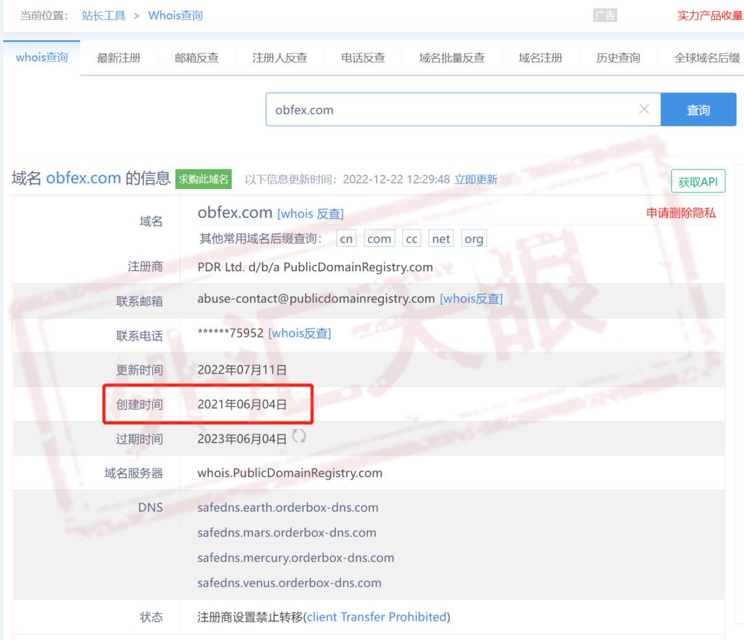This screenshot has height=640, width=744.
Task: Click the refresh icon beside expiry date
Action: tap(299, 436)
